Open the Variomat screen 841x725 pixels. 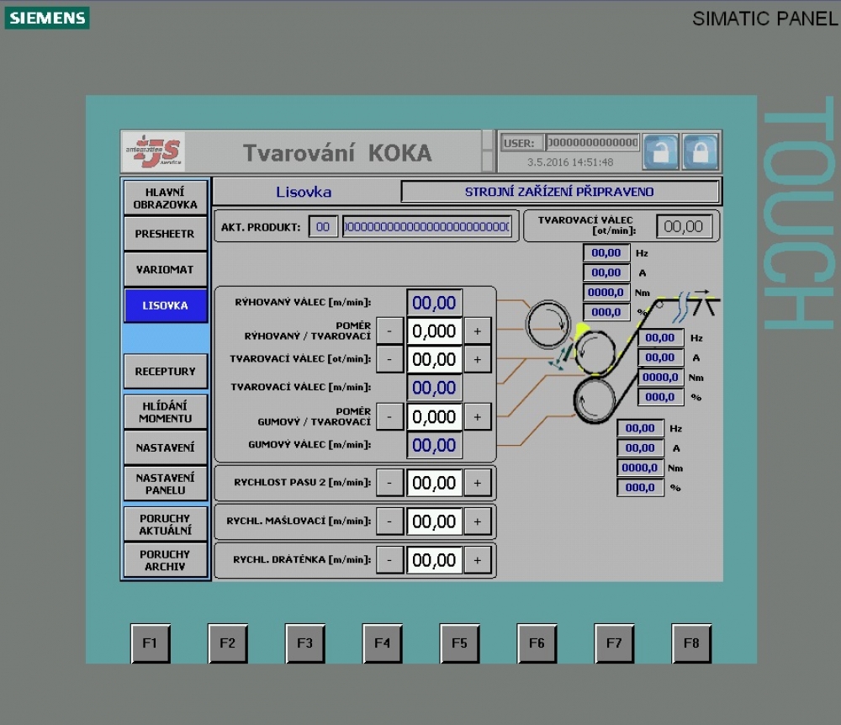[165, 270]
